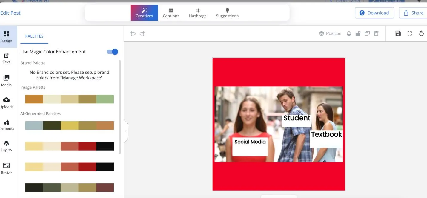This screenshot has height=198, width=427.
Task: Open the Layers panel in the sidebar
Action: (x=6, y=146)
